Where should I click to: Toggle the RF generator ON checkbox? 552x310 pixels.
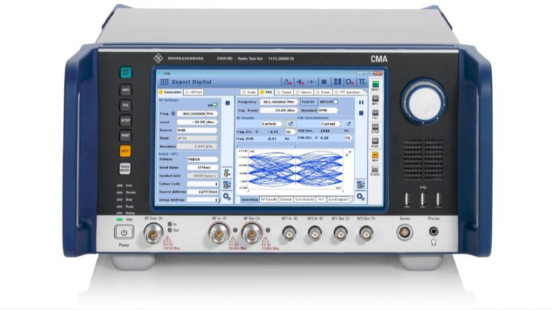215,105
